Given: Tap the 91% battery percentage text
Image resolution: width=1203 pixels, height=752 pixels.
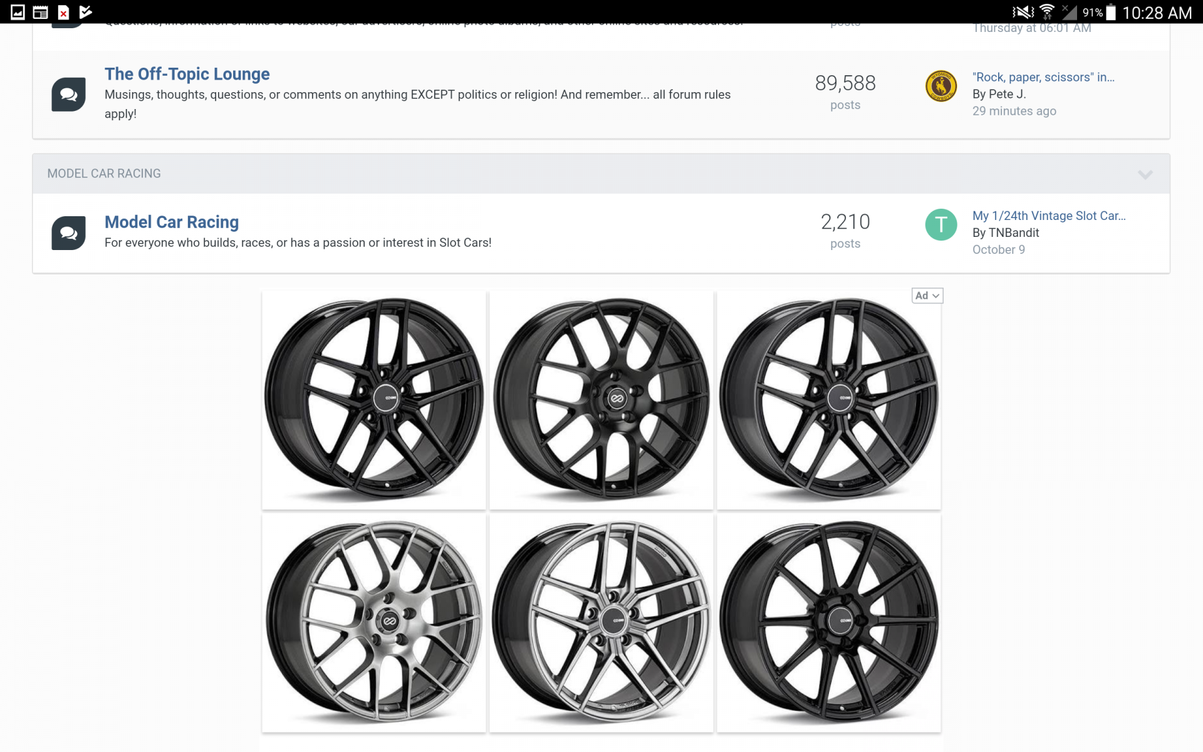Looking at the screenshot, I should [x=1093, y=12].
